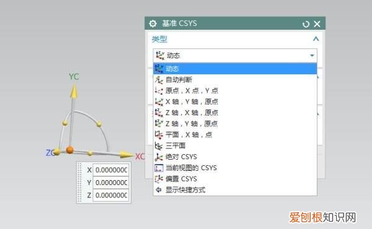Select Z 轴, Y 轴, 原点 entry
The width and height of the screenshot is (372, 229).
[235, 124]
